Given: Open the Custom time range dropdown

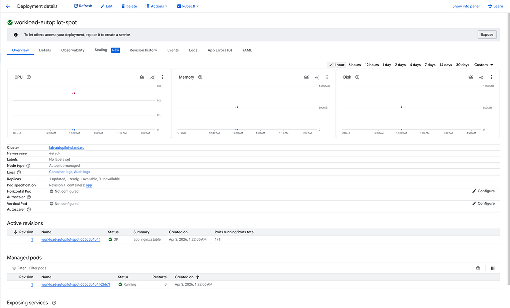Looking at the screenshot, I should [483, 65].
